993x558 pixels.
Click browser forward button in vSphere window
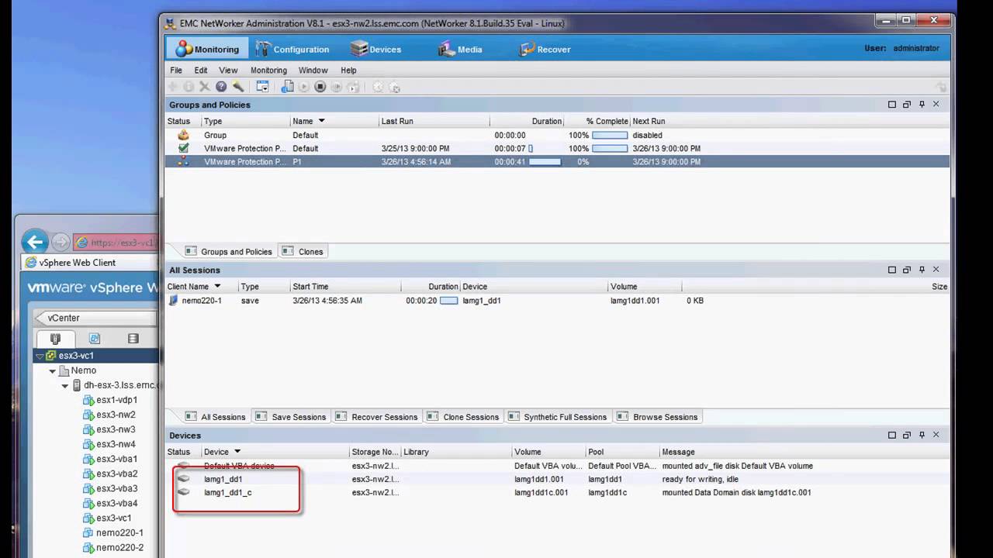(x=61, y=243)
